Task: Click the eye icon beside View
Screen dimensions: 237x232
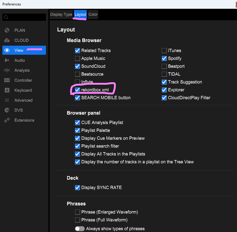Action: [7, 50]
